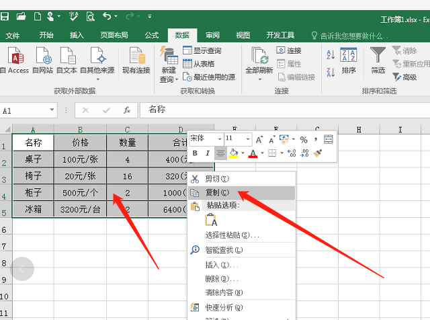Viewport: 430px width, 320px height.
Task: Decrease decimal places in mini toolbar
Action: pos(304,153)
